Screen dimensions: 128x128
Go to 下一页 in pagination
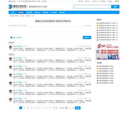pyautogui.click(x=55, y=108)
